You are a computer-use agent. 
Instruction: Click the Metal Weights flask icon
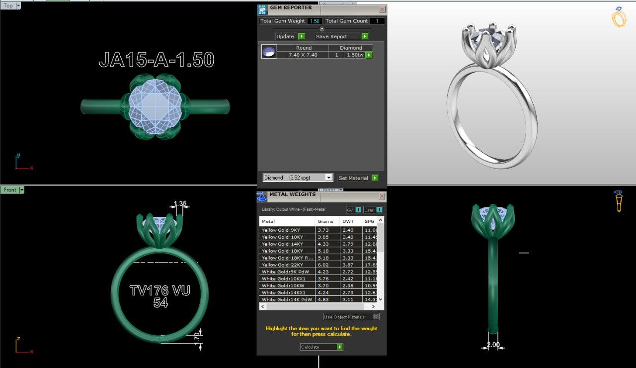click(262, 196)
